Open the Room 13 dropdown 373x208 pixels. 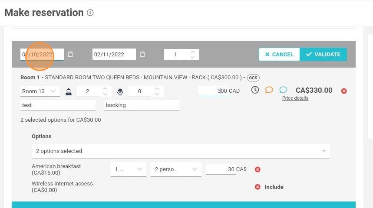pos(40,91)
